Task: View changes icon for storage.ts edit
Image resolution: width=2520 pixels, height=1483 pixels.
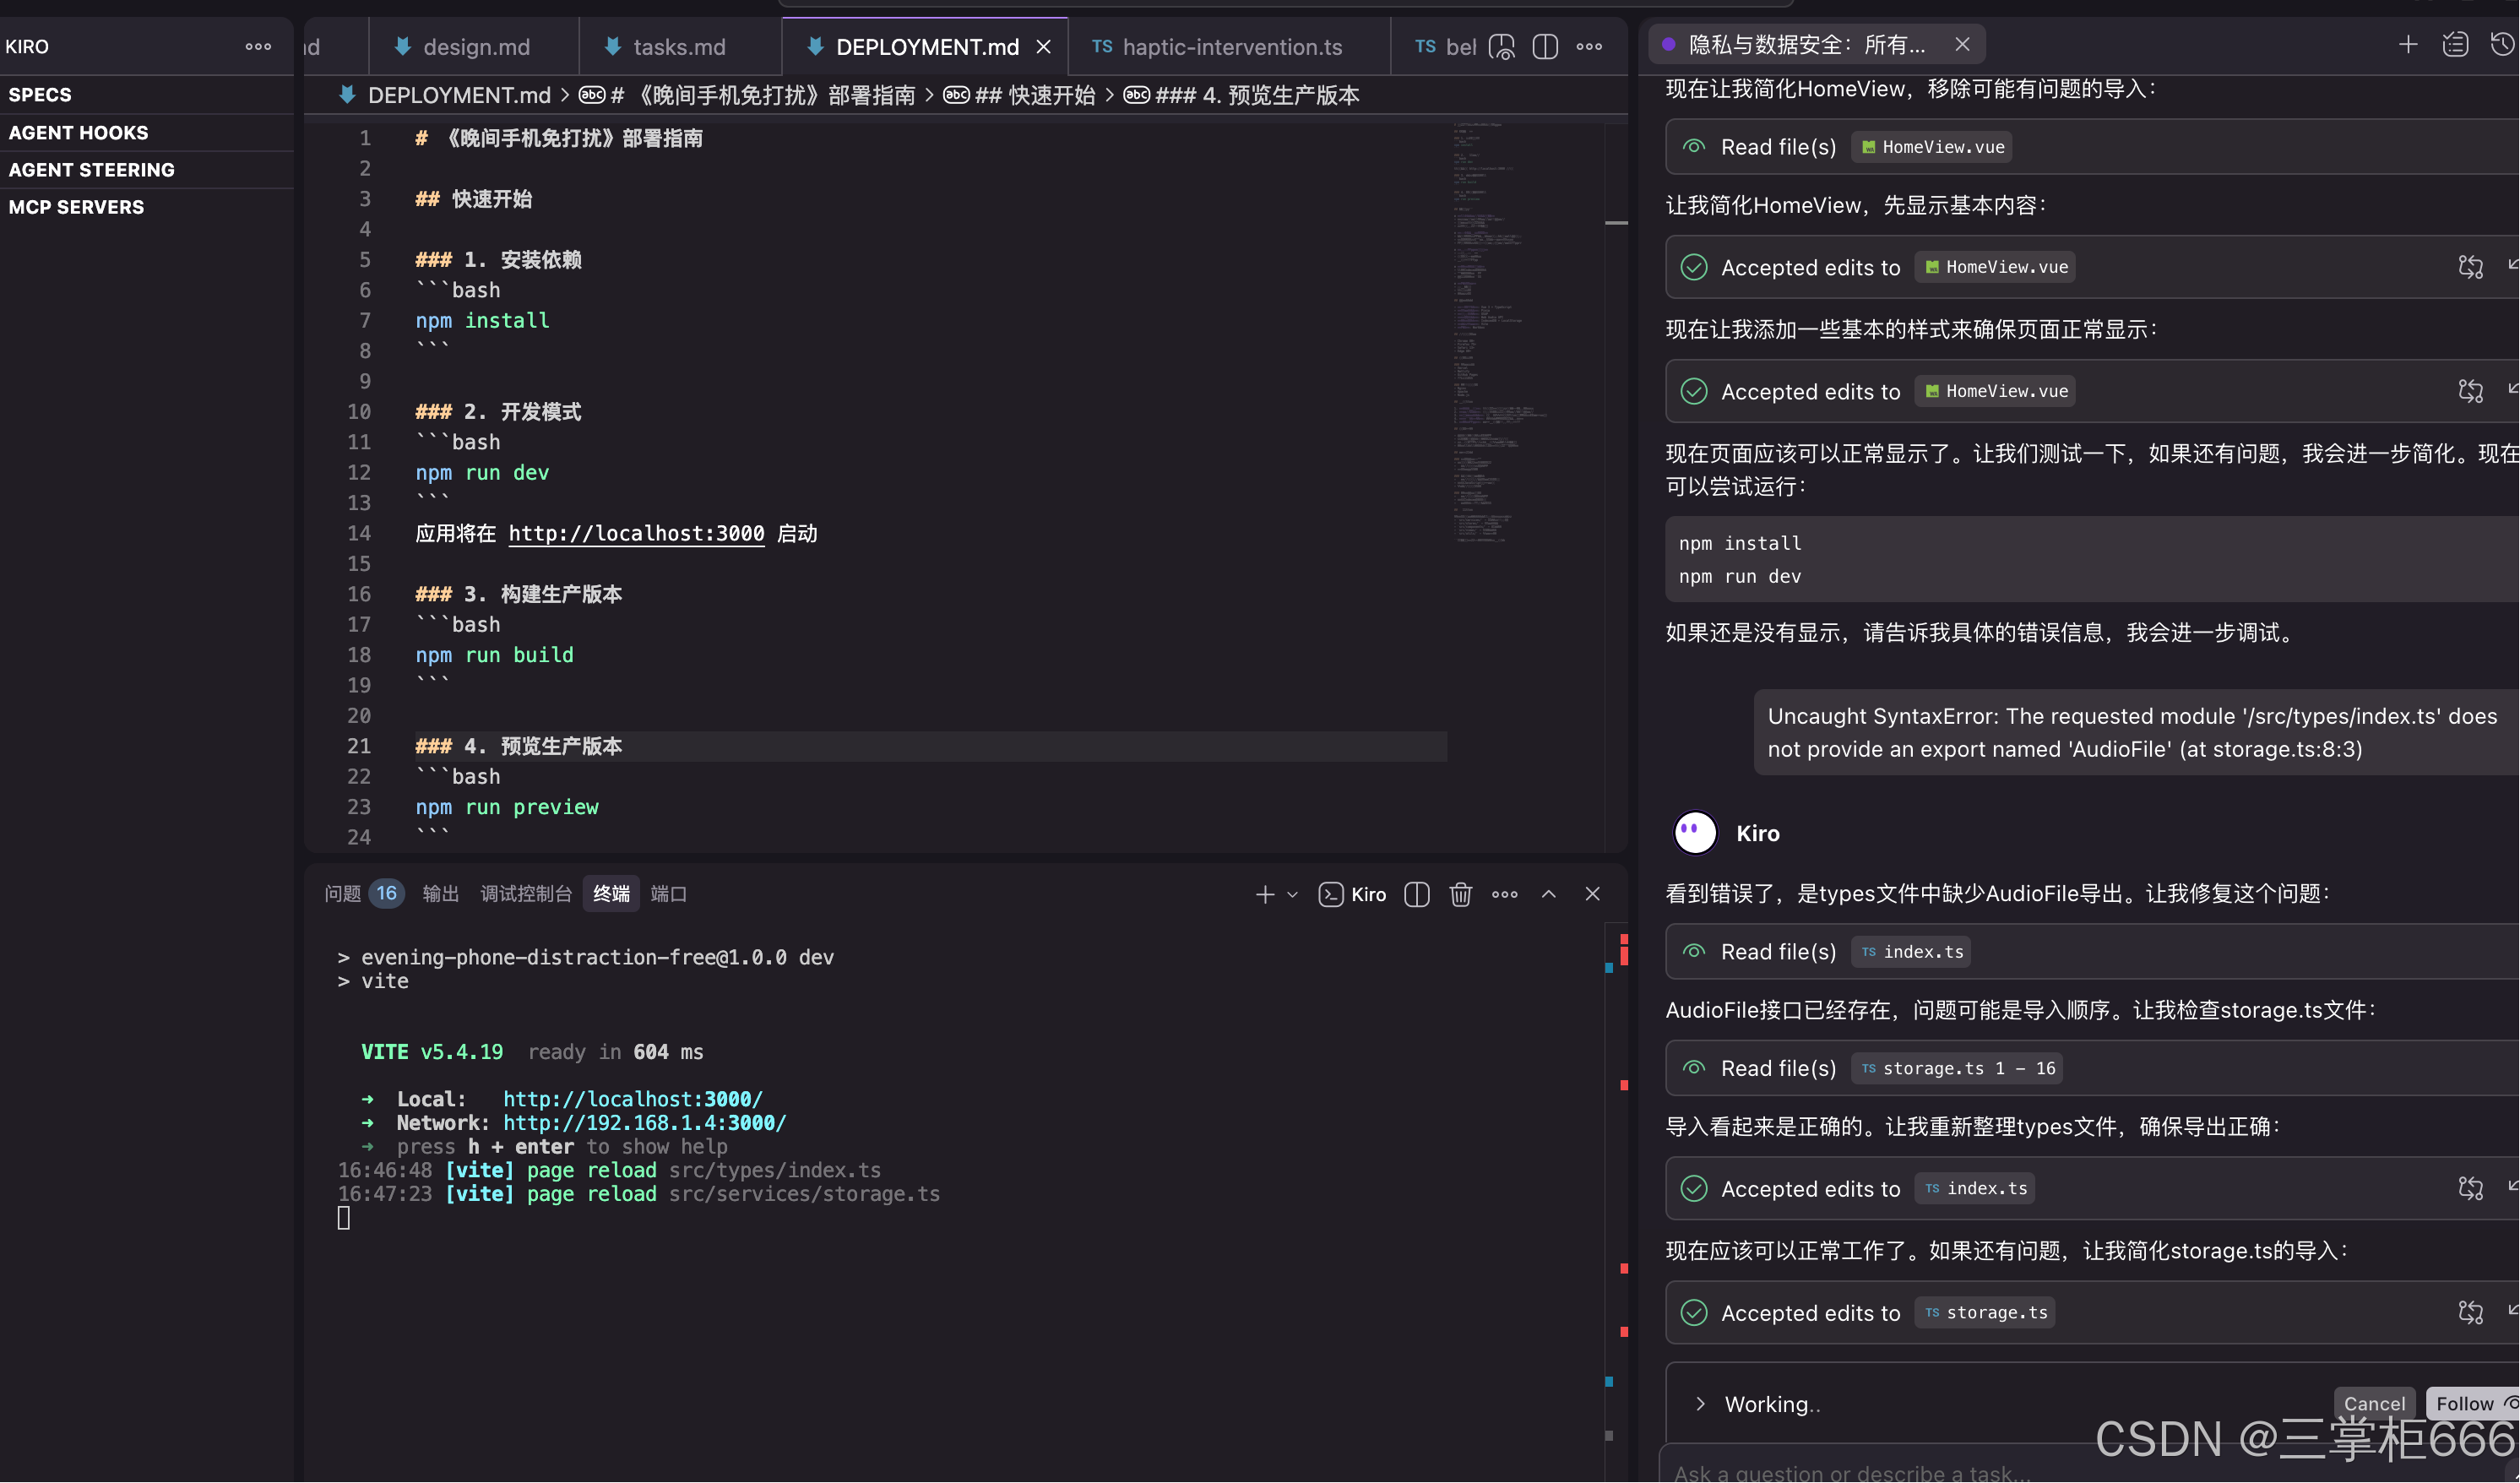Action: pos(2470,1313)
